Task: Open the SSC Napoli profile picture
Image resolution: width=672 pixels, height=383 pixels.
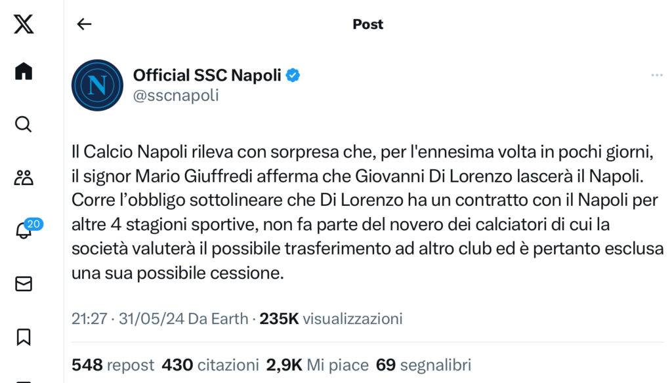Action: [97, 85]
